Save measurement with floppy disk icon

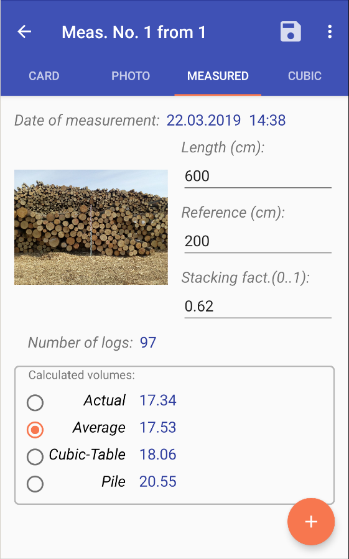point(291,32)
